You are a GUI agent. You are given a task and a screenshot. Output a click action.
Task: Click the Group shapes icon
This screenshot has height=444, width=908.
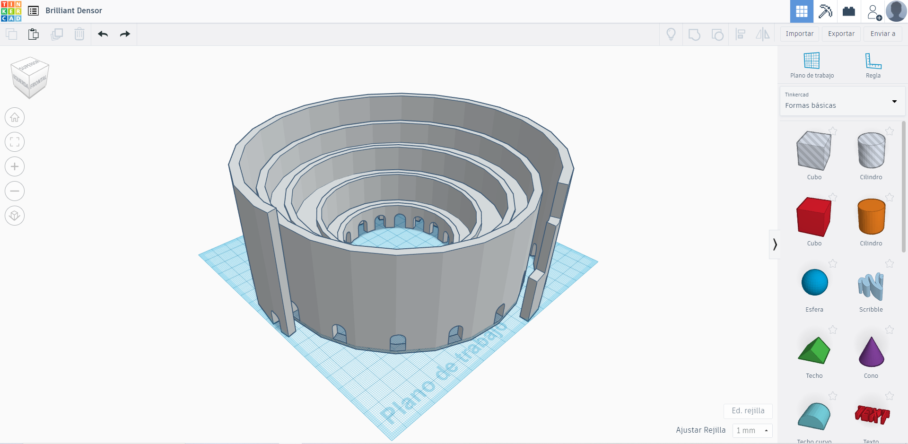(694, 35)
